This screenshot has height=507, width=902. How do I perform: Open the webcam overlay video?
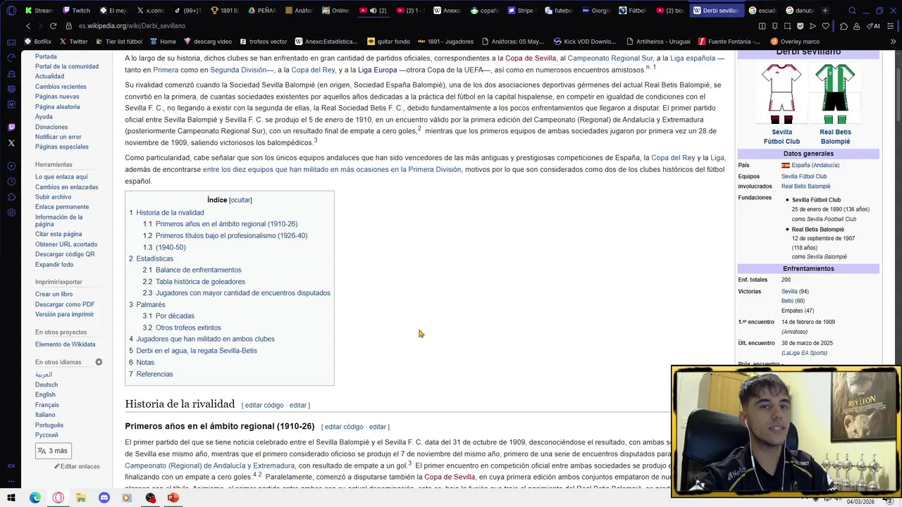pyautogui.click(x=785, y=432)
